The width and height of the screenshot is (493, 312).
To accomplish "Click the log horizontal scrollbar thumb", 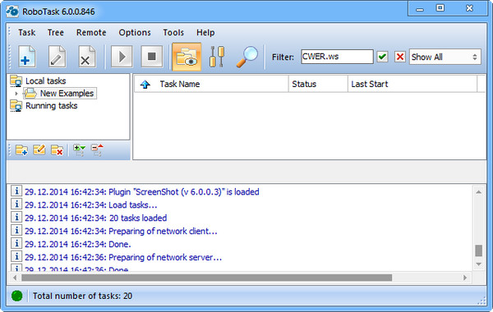I will (206, 278).
